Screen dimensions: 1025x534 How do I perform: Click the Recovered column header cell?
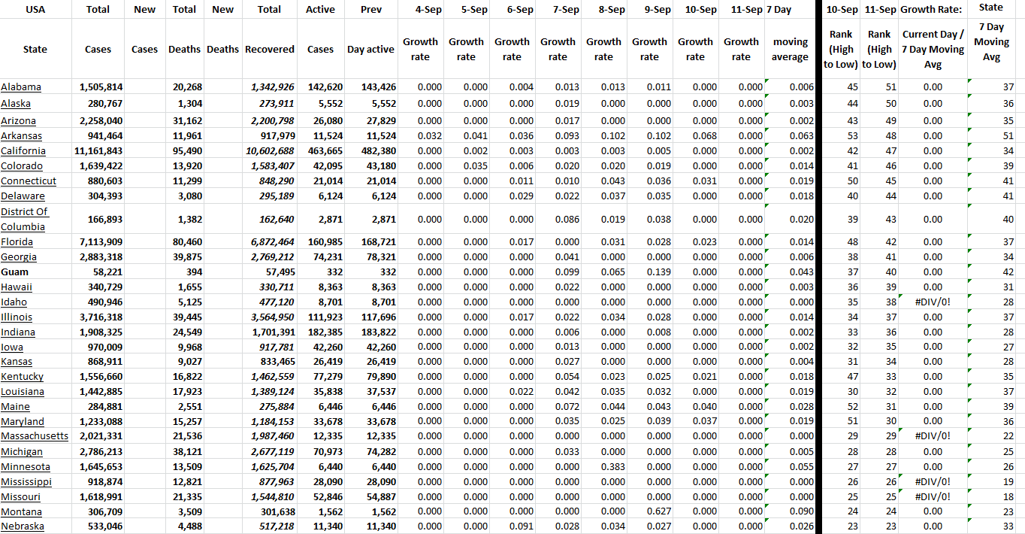tap(269, 50)
